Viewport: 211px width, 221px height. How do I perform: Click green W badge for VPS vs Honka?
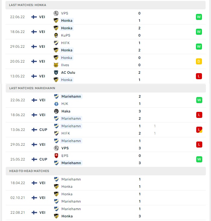click(199, 17)
